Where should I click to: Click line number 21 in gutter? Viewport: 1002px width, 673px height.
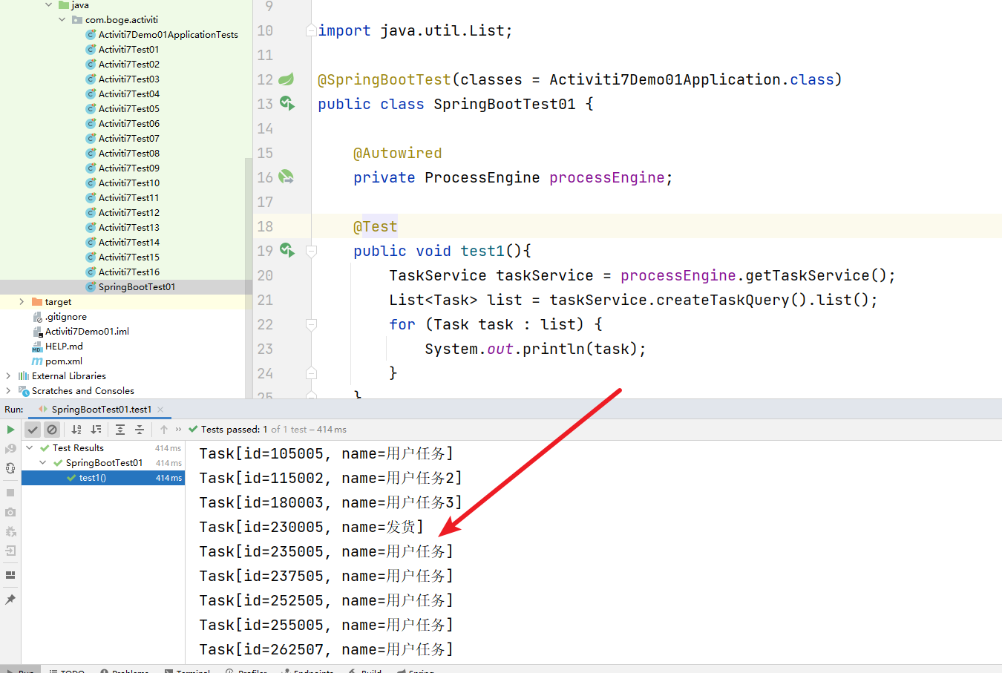265,300
